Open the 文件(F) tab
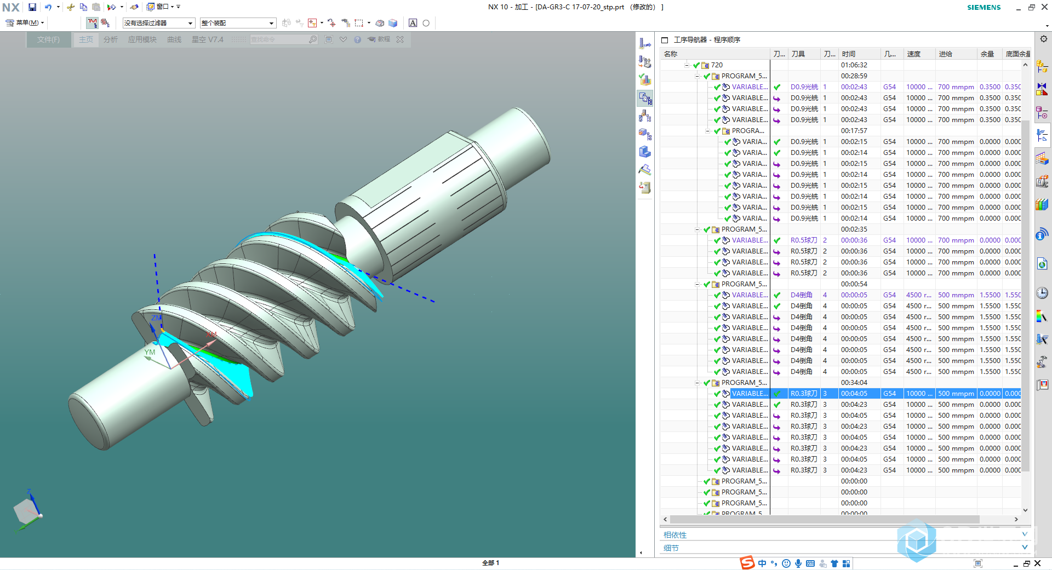 click(x=48, y=39)
